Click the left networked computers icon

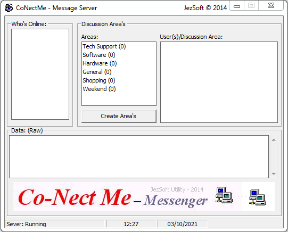pyautogui.click(x=224, y=195)
